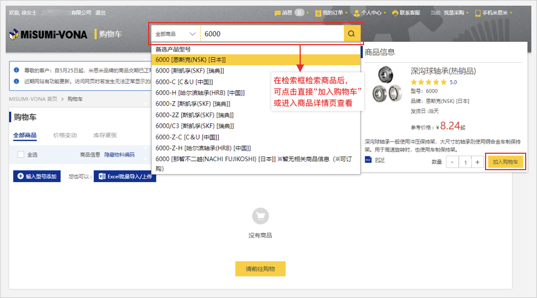Screen dimensions: 537x298
Task: Click the minus button to decrease quantity
Action: pyautogui.click(x=453, y=162)
